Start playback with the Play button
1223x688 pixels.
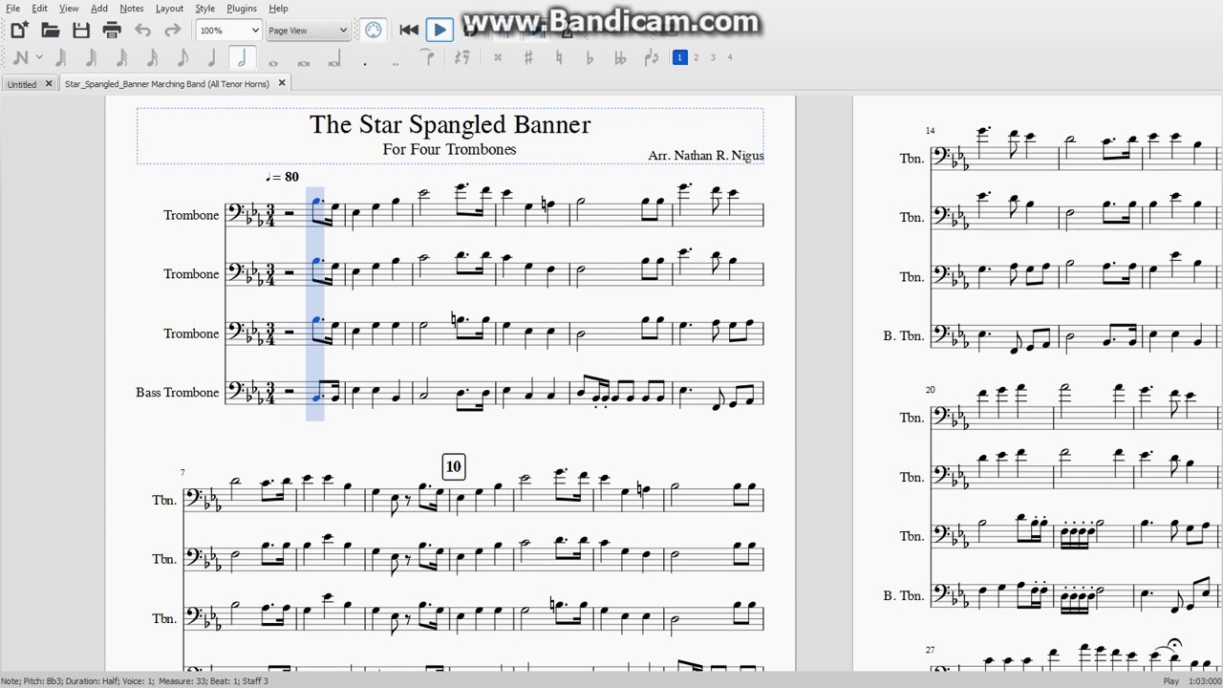pos(439,31)
